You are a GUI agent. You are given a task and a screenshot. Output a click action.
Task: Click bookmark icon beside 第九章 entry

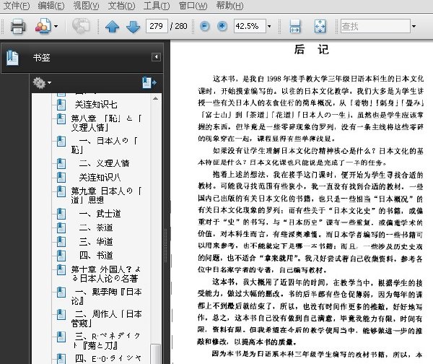[61, 191]
